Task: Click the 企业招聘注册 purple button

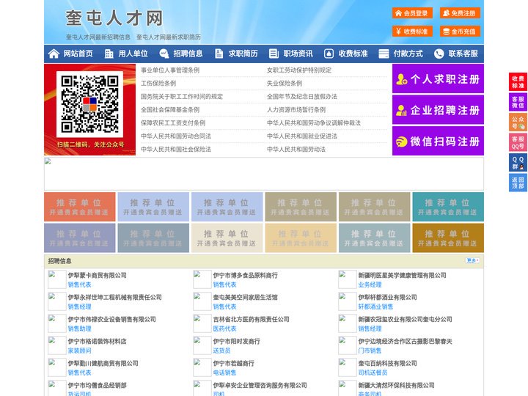Action: click(438, 110)
